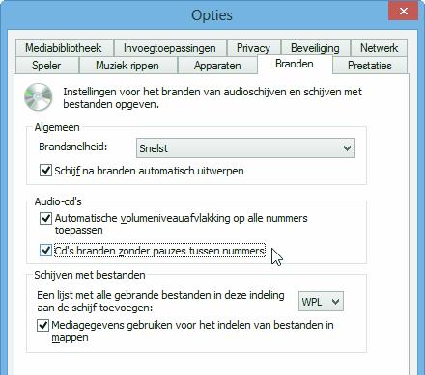Open the Apparaten tab
The width and height of the screenshot is (425, 375).
pos(217,66)
